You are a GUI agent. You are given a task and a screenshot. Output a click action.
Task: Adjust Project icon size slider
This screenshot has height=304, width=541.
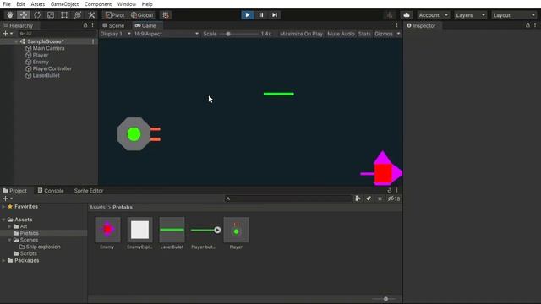point(385,299)
